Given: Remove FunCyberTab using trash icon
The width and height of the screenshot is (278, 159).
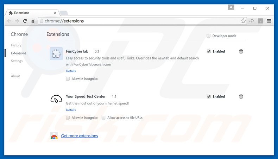Looking at the screenshot, I should point(241,51).
